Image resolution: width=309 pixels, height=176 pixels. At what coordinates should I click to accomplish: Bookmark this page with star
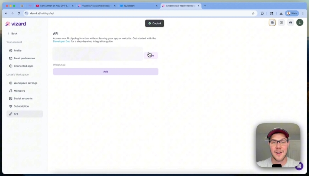point(253,13)
